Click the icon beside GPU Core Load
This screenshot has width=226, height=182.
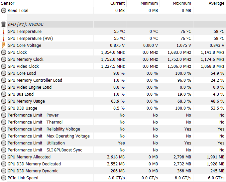coord(4,73)
